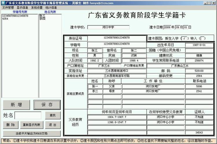Focus the 姓名 search input field
The image size is (217, 144).
(28, 115)
